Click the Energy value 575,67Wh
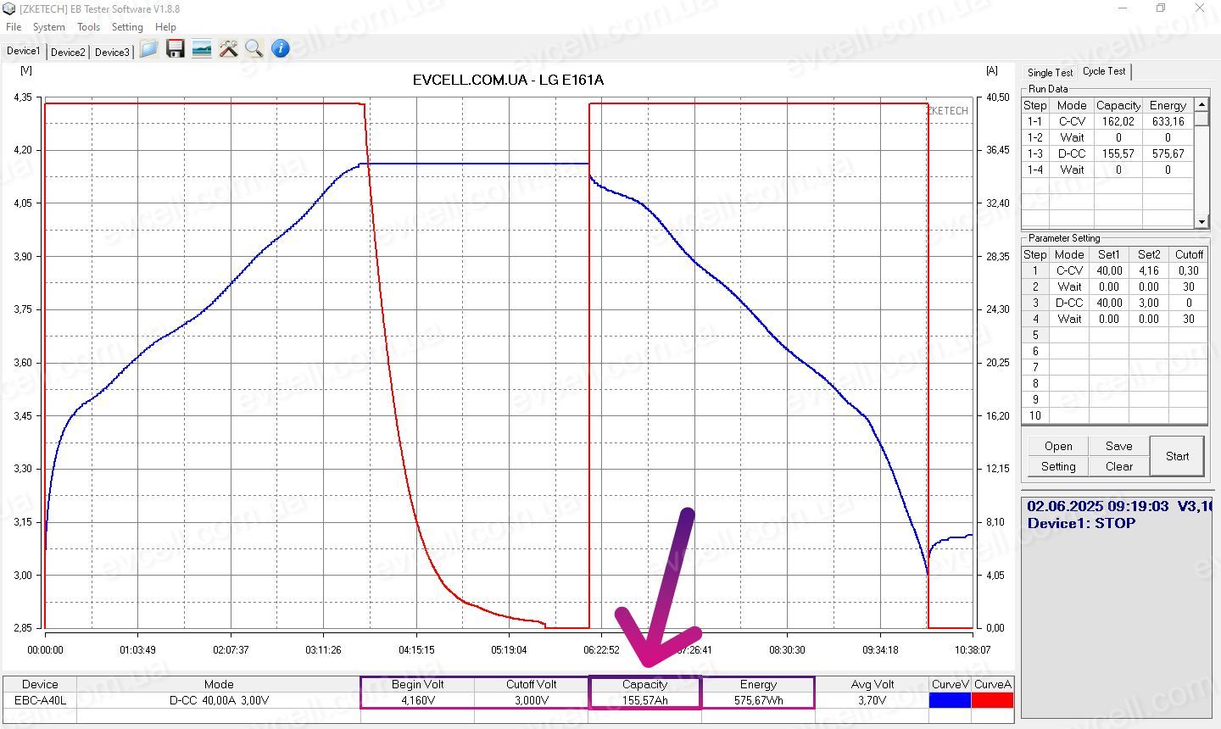This screenshot has width=1221, height=729. click(x=758, y=700)
